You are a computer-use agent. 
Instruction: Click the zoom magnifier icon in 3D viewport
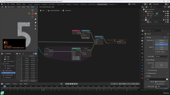coord(35,19)
